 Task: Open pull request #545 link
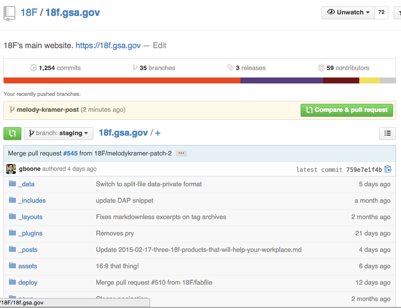71,154
